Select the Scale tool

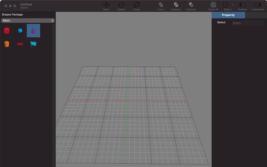[137, 6]
